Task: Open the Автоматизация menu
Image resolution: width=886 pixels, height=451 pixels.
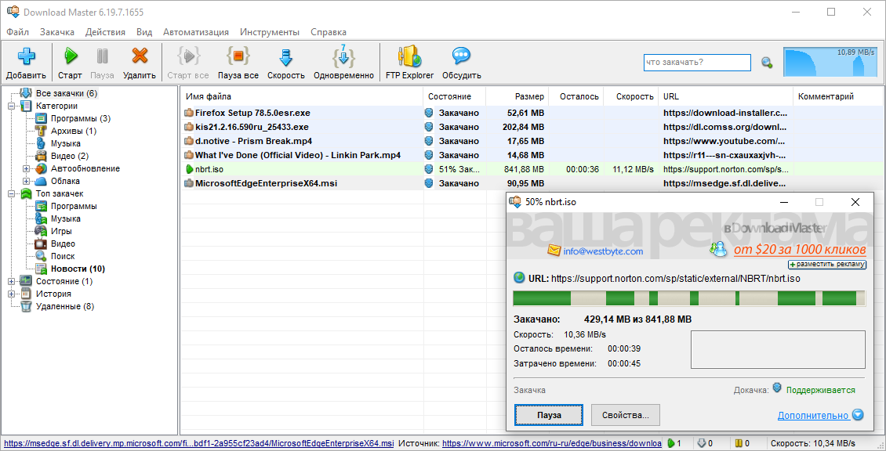Action: click(195, 32)
